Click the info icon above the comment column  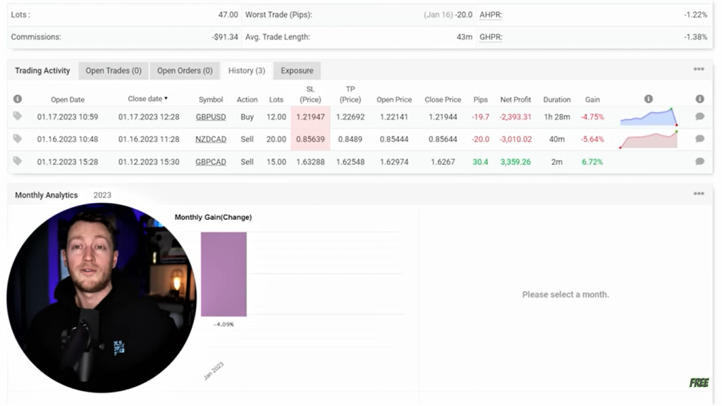point(699,99)
